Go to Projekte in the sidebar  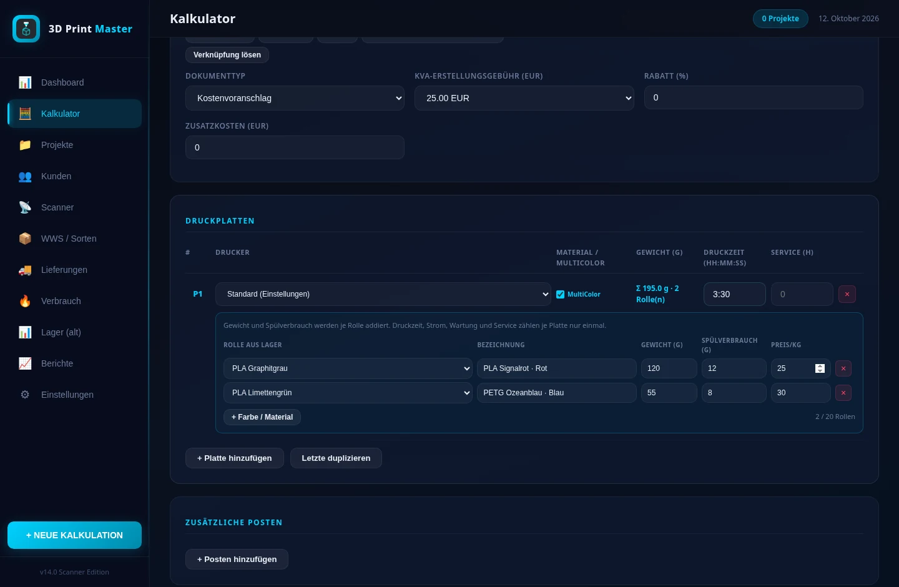pyautogui.click(x=75, y=145)
